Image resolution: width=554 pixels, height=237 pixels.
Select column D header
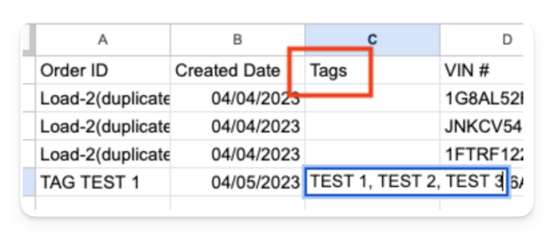[482, 40]
